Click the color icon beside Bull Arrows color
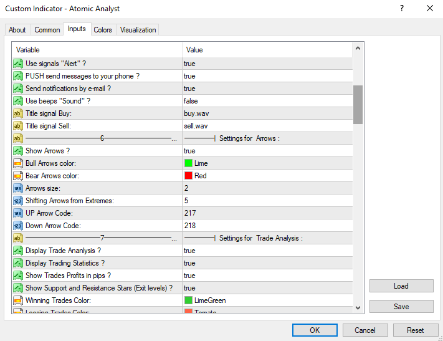The height and width of the screenshot is (341, 443). tap(18, 163)
